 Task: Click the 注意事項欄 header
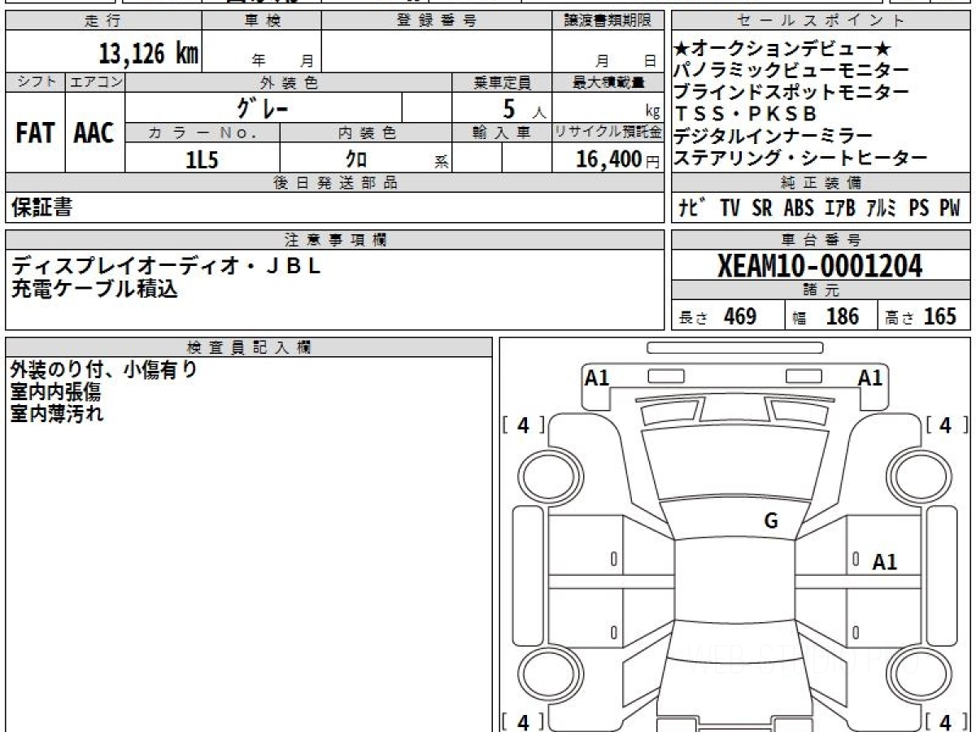point(335,240)
